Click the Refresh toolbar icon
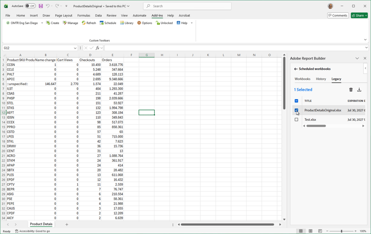 pos(89,23)
